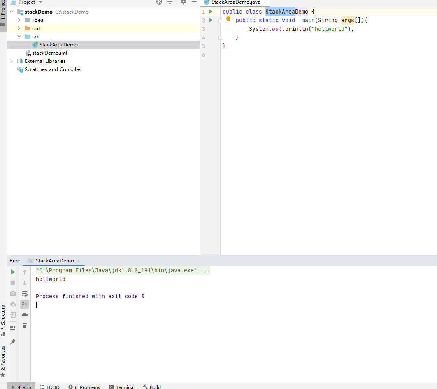Clear all console output with trash icon
This screenshot has height=389, width=437.
(25, 326)
